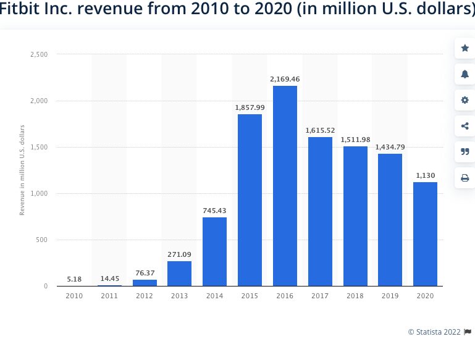Click the y-axis tick '2,500'

tap(39, 54)
